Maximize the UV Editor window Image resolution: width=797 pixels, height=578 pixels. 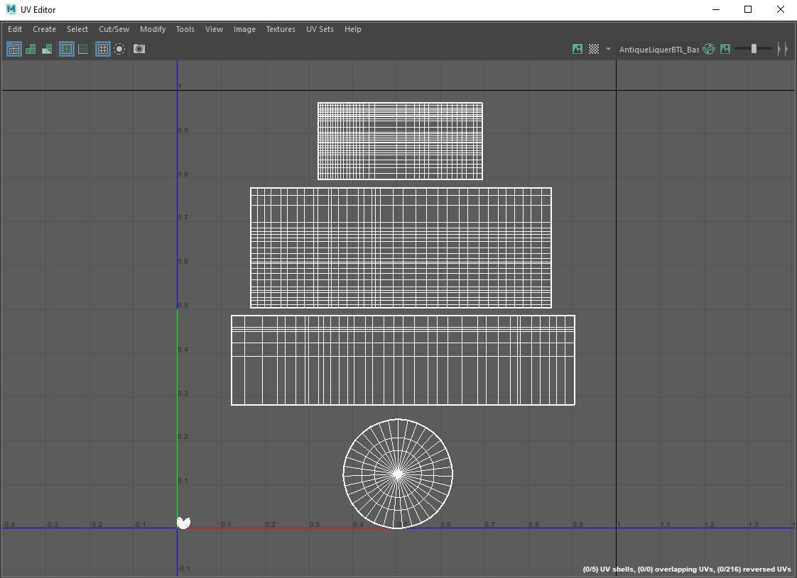748,9
